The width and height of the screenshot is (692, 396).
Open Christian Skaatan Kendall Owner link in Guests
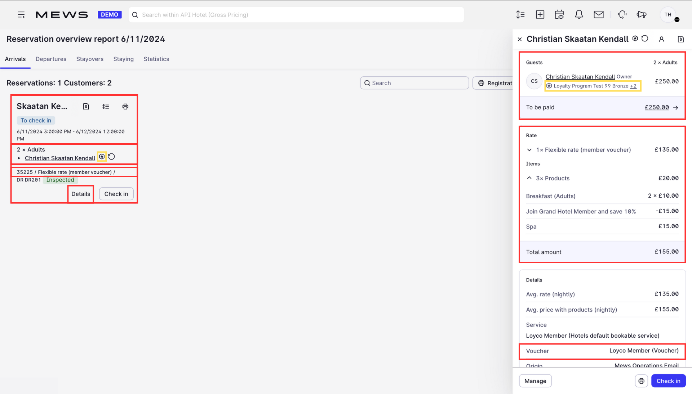(580, 77)
